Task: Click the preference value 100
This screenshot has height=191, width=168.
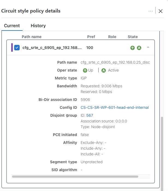Action: (90, 48)
